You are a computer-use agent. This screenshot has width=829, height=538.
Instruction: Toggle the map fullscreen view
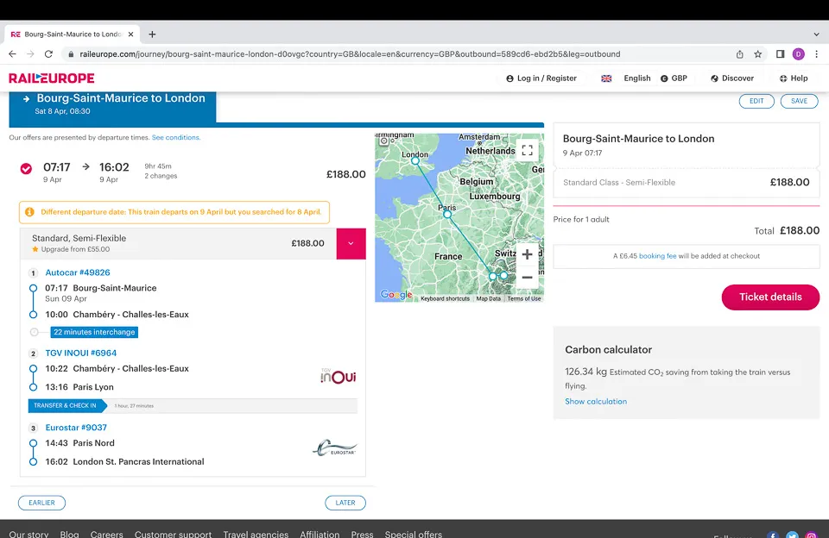coord(527,151)
